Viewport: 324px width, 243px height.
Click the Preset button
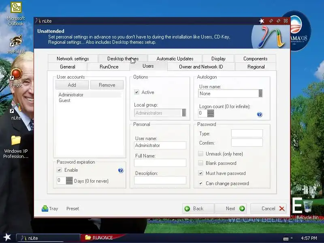pyautogui.click(x=72, y=209)
